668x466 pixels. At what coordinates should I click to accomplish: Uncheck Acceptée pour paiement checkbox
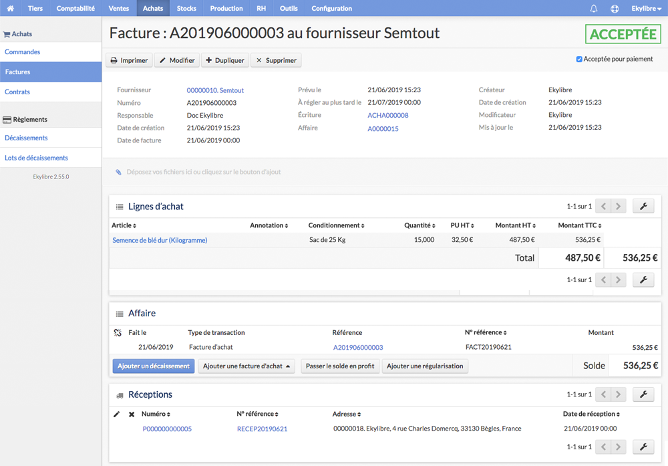click(579, 60)
